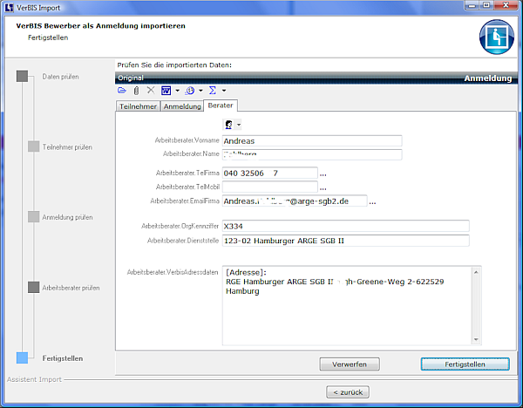Switch to the Anmeldung tab

click(x=182, y=105)
